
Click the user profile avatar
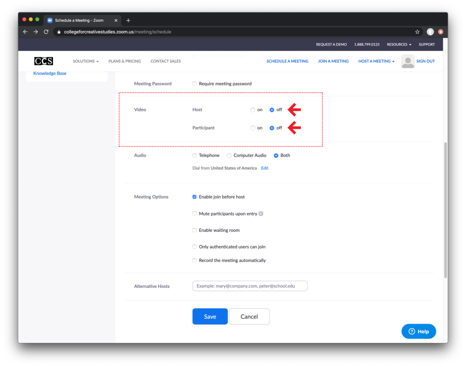408,61
